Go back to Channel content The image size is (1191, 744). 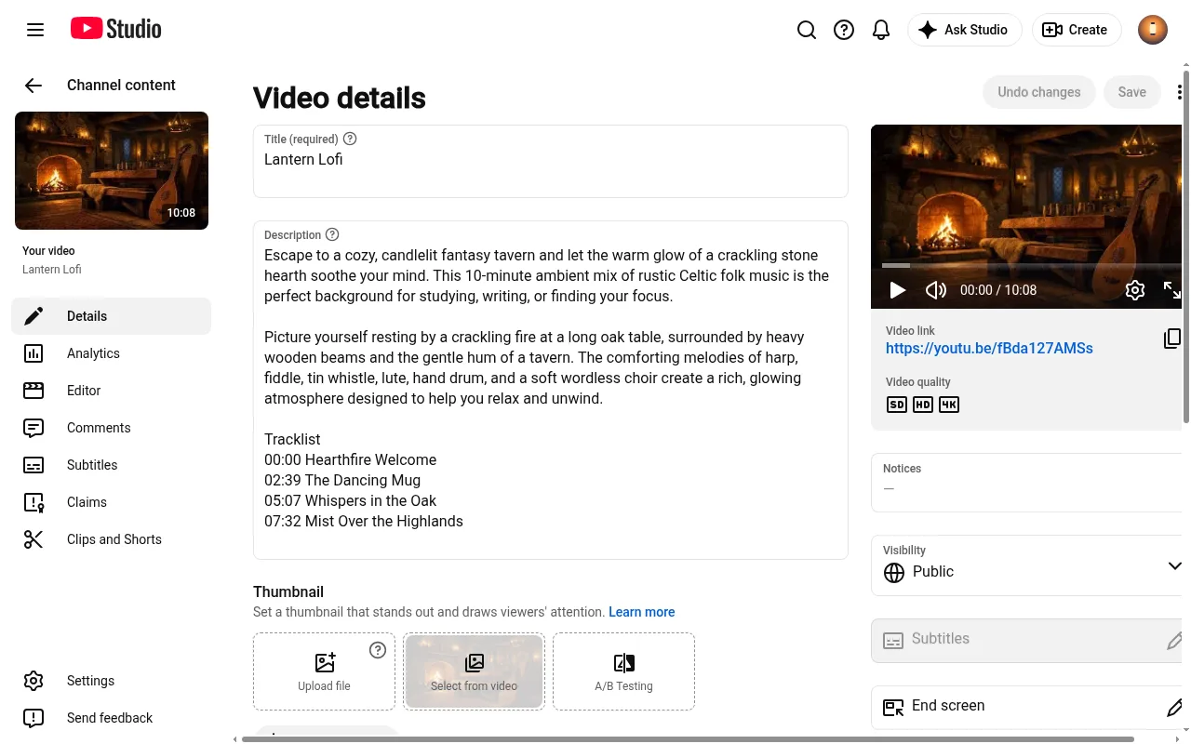coord(33,86)
